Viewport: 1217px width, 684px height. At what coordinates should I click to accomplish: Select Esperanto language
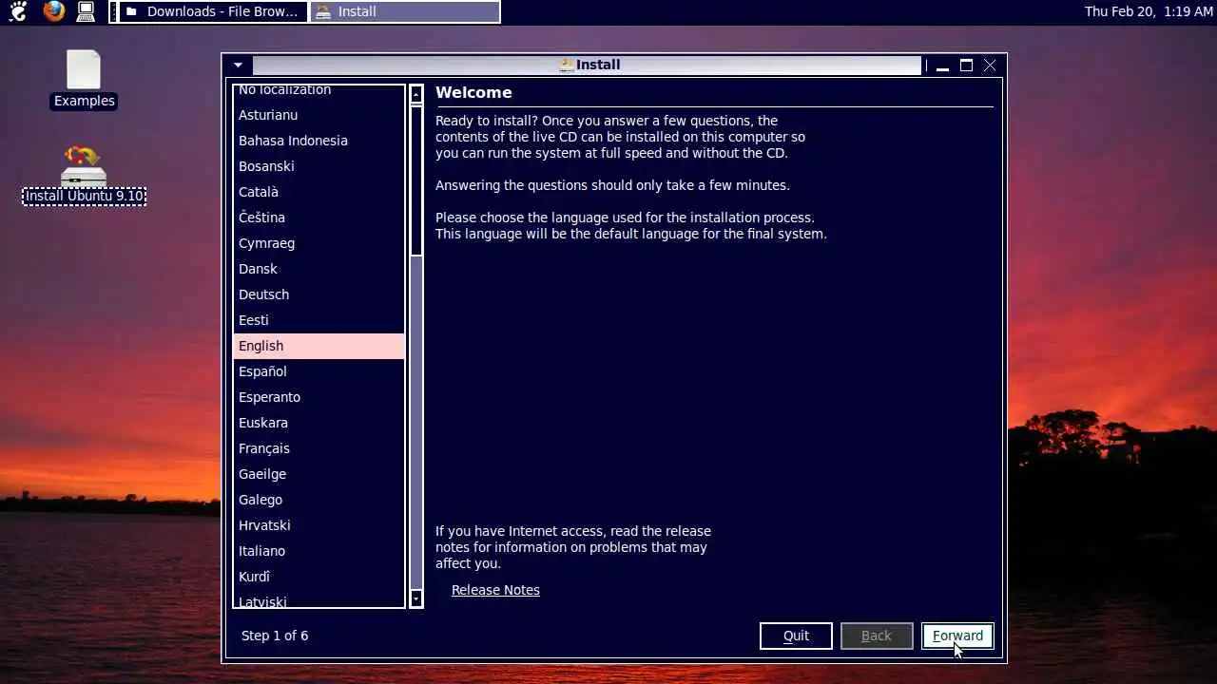[x=319, y=397]
